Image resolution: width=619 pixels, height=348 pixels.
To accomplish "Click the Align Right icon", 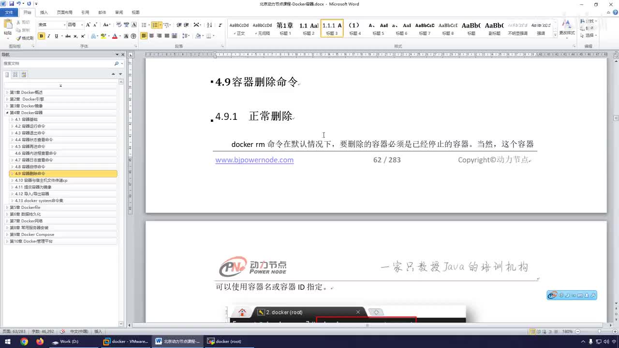I will (159, 36).
